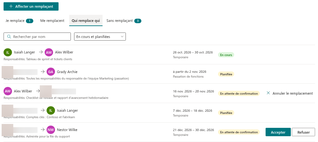
Task: Click the date à partir du 2 nov. 2026
Action: click(x=190, y=72)
